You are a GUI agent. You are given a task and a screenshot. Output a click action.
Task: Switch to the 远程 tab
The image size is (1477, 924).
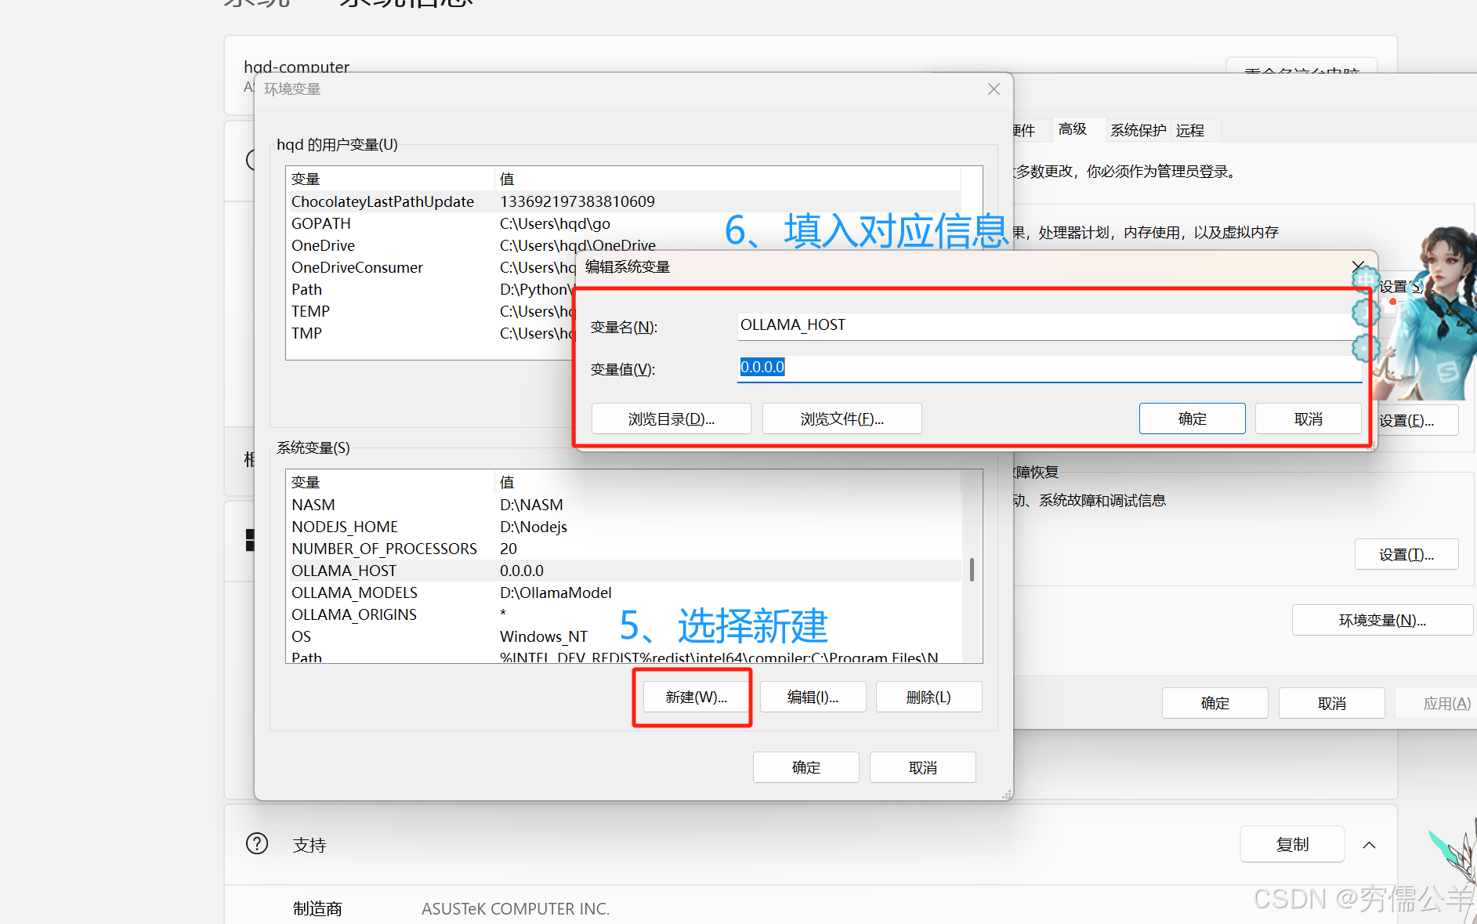tap(1191, 129)
